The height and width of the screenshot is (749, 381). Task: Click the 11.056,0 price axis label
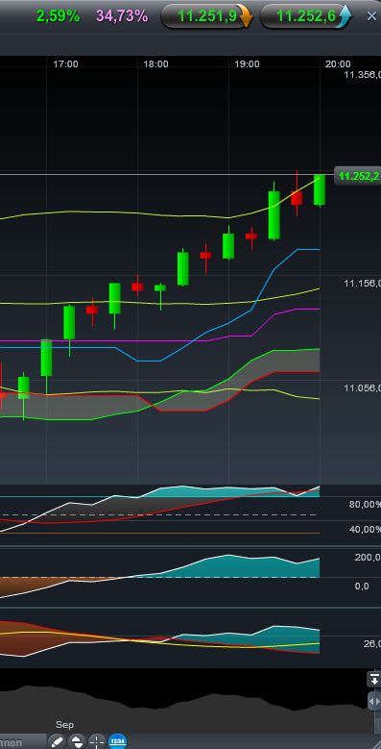[363, 387]
